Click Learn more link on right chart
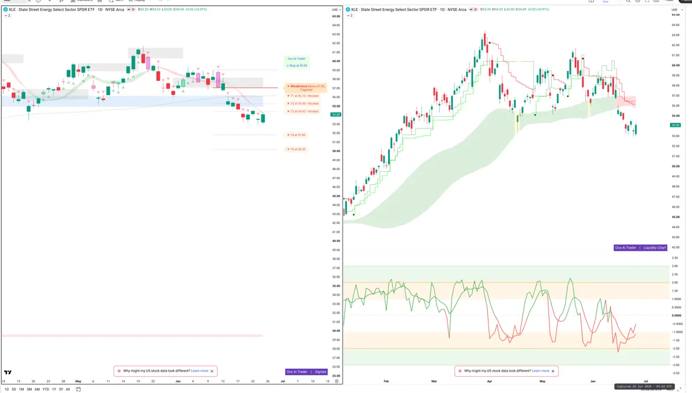Screen dimensions: 692x393 [540, 371]
